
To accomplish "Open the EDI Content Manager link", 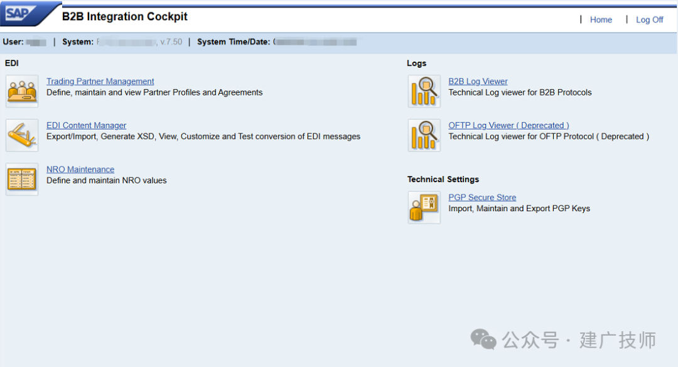I will tap(86, 126).
